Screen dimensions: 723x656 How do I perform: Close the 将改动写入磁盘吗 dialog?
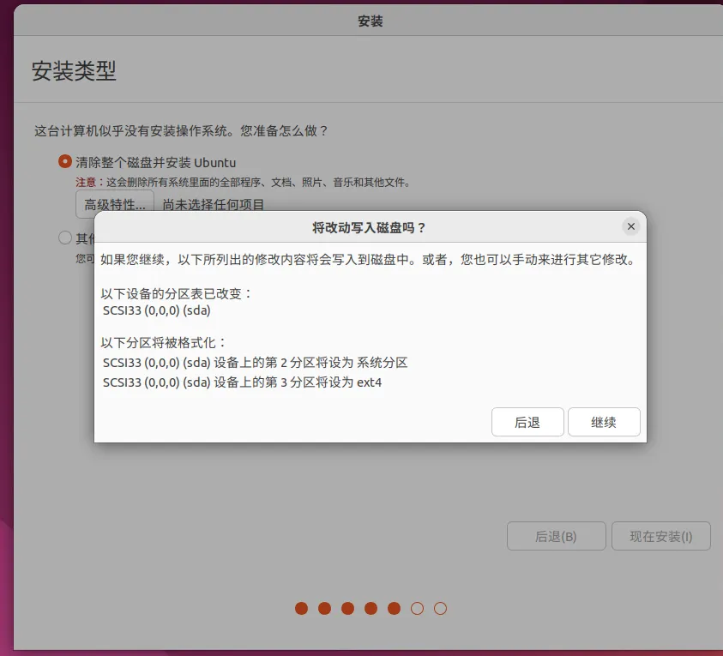tap(630, 226)
